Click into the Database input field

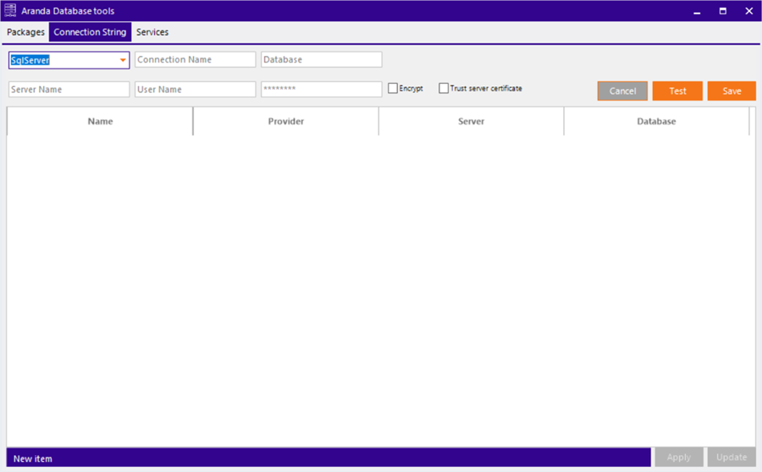[x=321, y=60]
